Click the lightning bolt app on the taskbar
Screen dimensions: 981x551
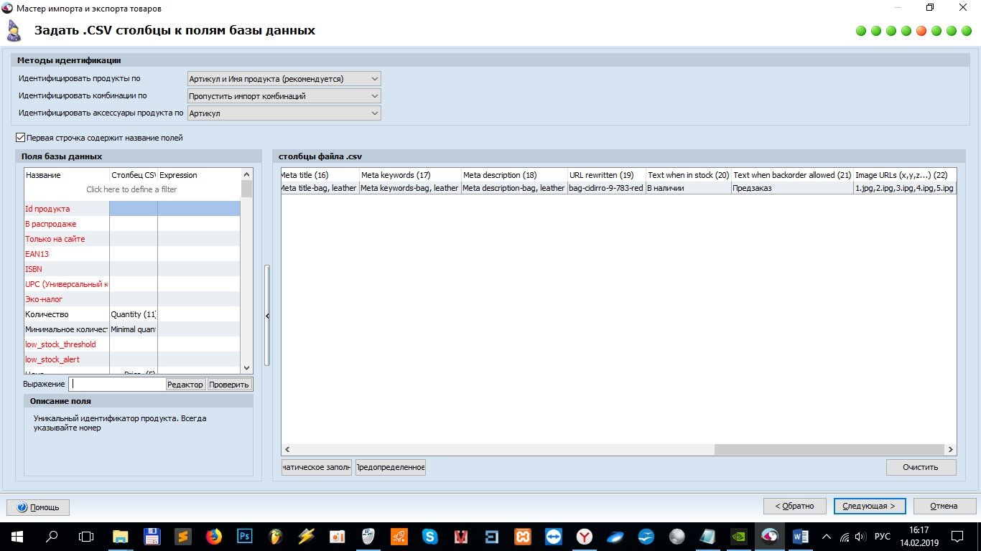307,536
